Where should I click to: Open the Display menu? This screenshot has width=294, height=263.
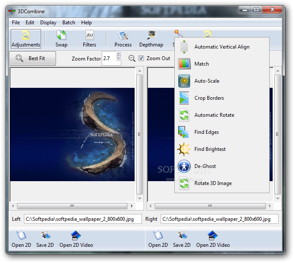[48, 23]
